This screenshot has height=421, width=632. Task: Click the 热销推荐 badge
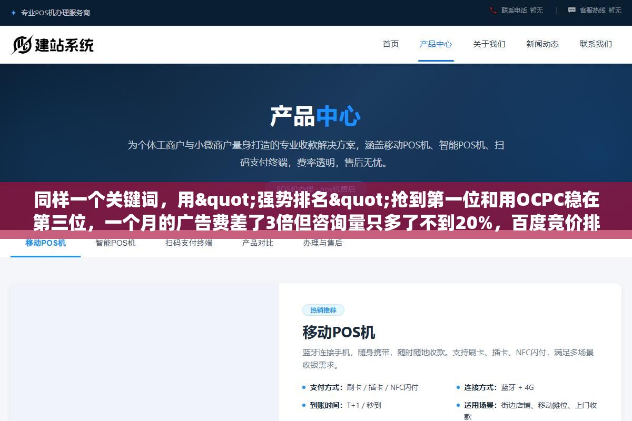pos(323,310)
